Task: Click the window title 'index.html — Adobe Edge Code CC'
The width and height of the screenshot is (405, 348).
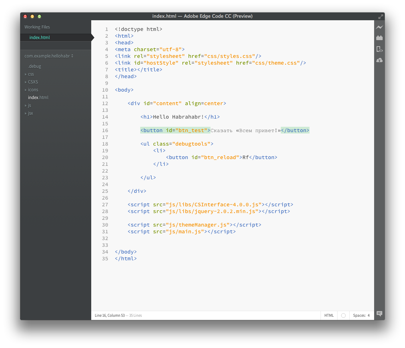Action: click(202, 16)
